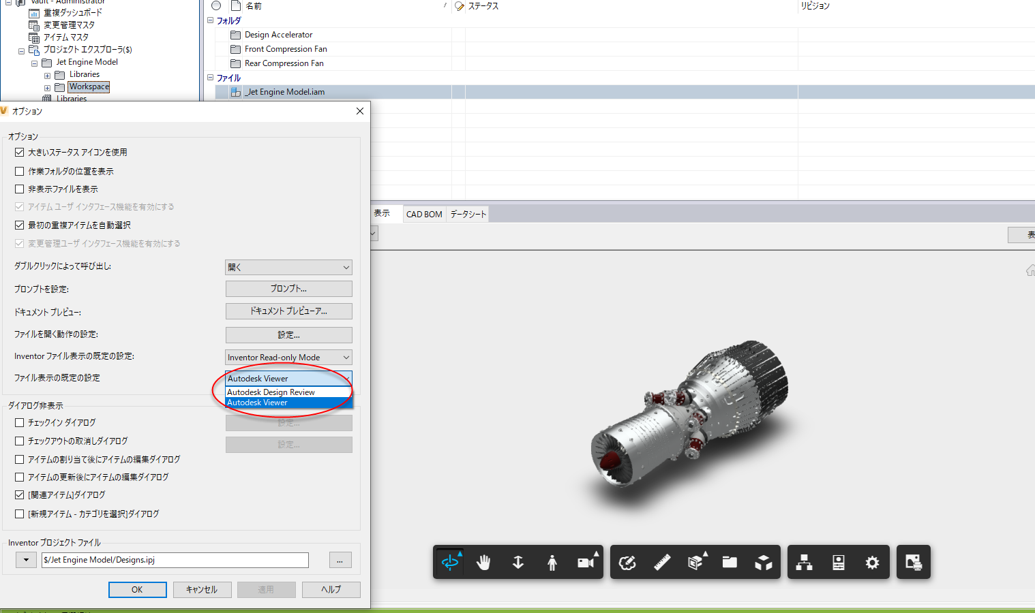Click ドキュメント プレビューア... button
Screen dimensions: 1035x613
click(x=289, y=311)
